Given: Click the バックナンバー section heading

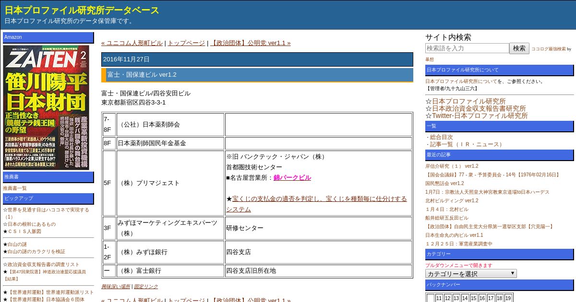Looking at the screenshot, I should 499,285.
